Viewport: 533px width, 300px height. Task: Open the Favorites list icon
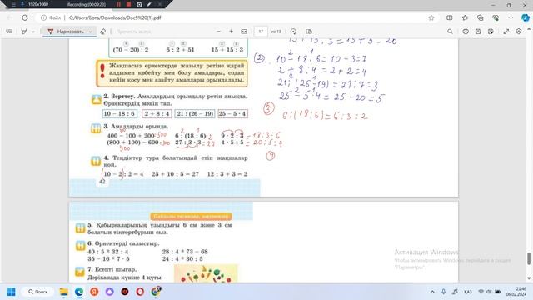click(465, 17)
